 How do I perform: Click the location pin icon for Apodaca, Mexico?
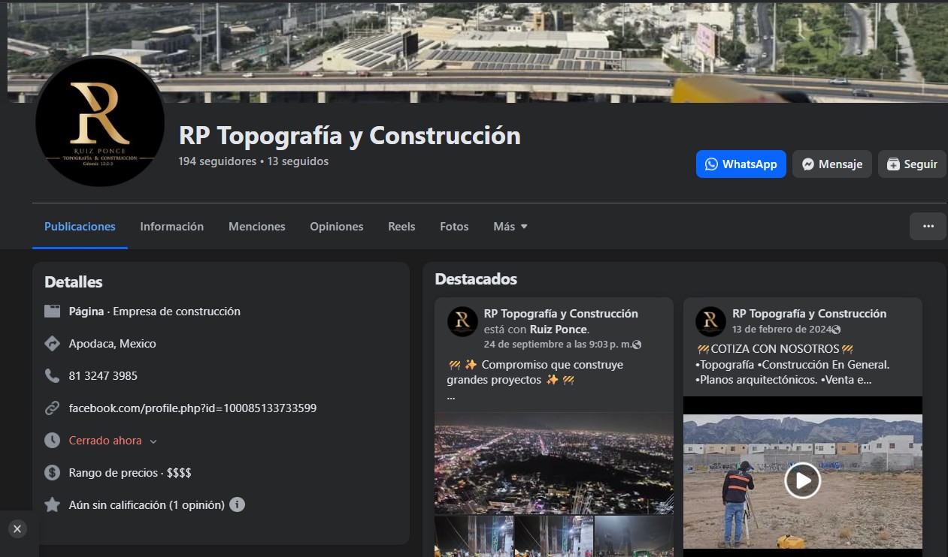tap(52, 343)
